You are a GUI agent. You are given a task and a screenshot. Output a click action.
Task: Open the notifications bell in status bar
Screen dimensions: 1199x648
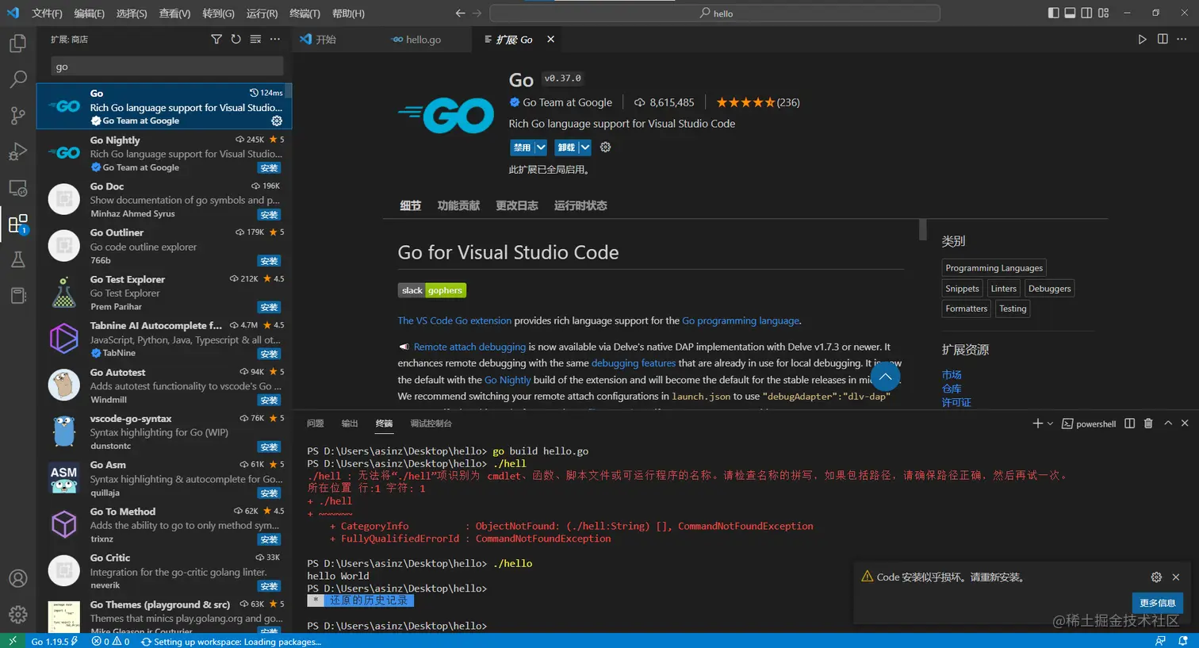pyautogui.click(x=1183, y=641)
